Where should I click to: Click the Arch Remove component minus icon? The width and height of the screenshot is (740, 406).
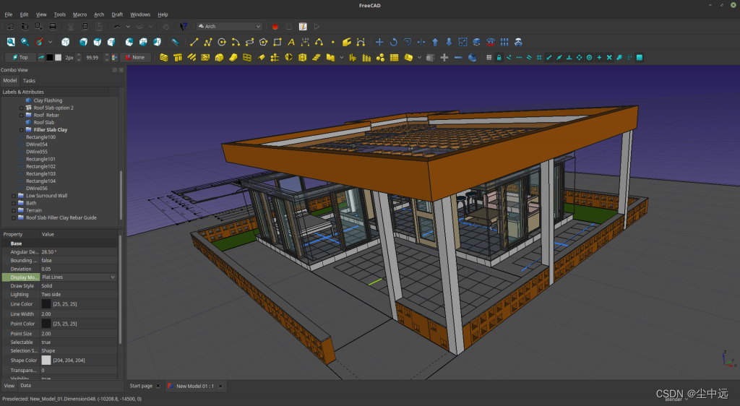click(x=457, y=58)
